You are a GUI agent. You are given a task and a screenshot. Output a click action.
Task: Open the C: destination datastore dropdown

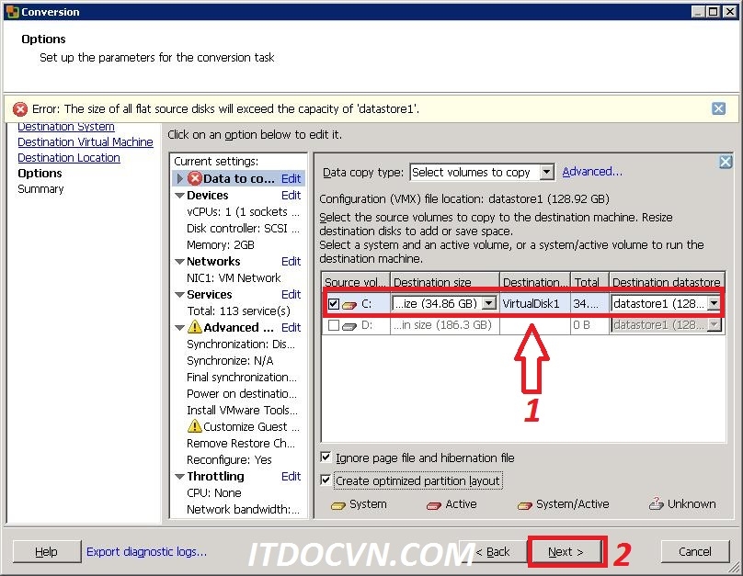pos(714,303)
